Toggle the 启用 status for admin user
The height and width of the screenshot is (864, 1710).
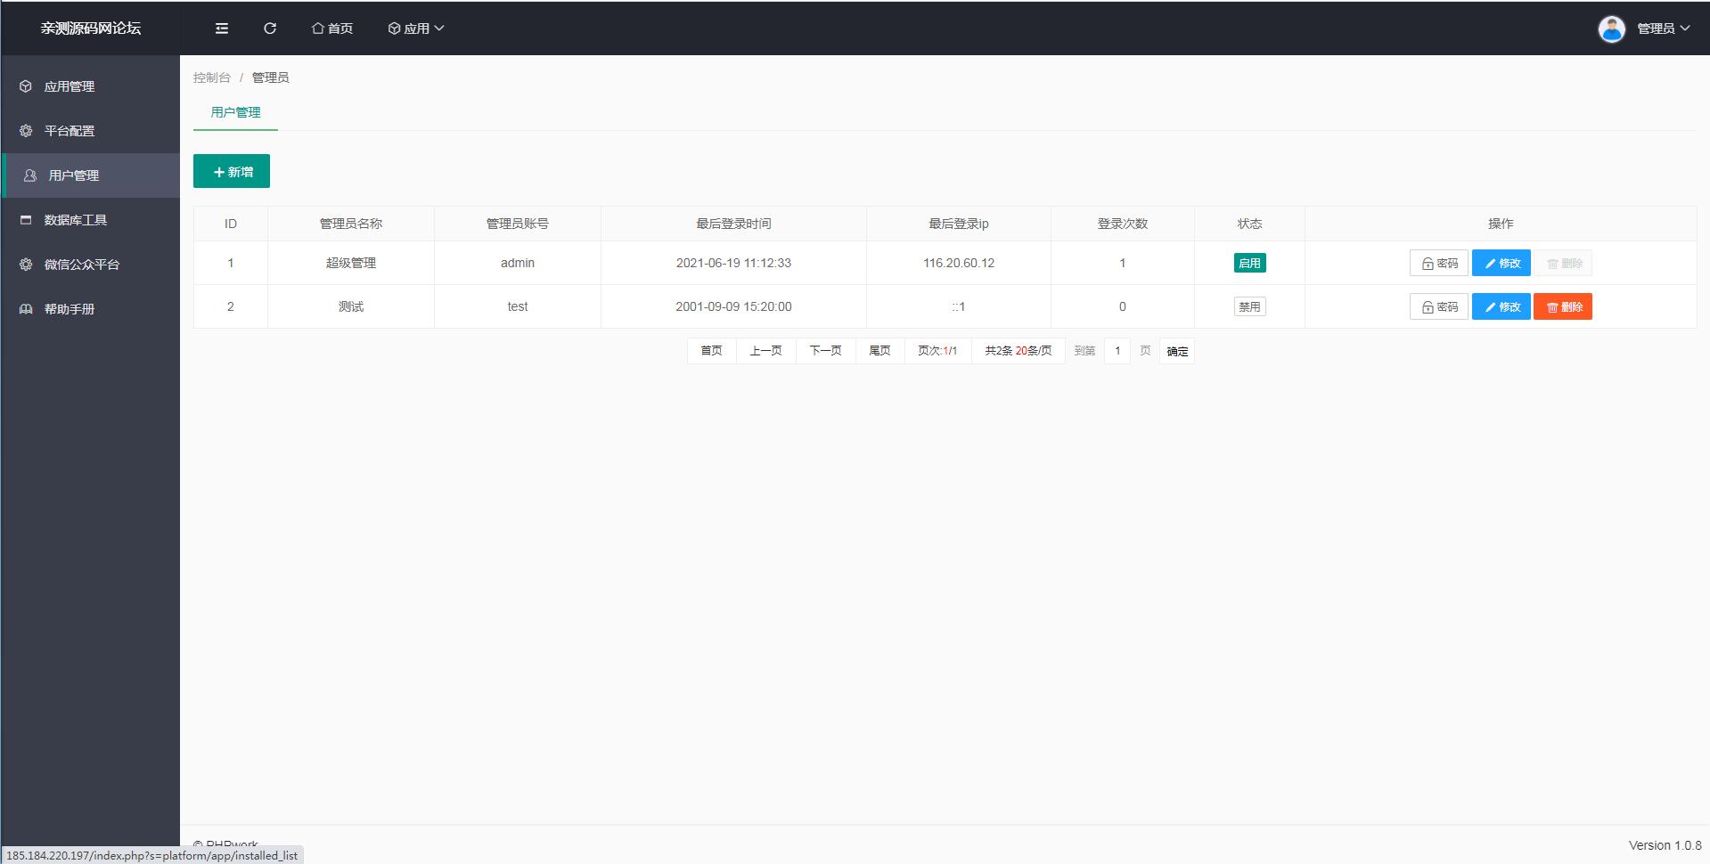1249,262
